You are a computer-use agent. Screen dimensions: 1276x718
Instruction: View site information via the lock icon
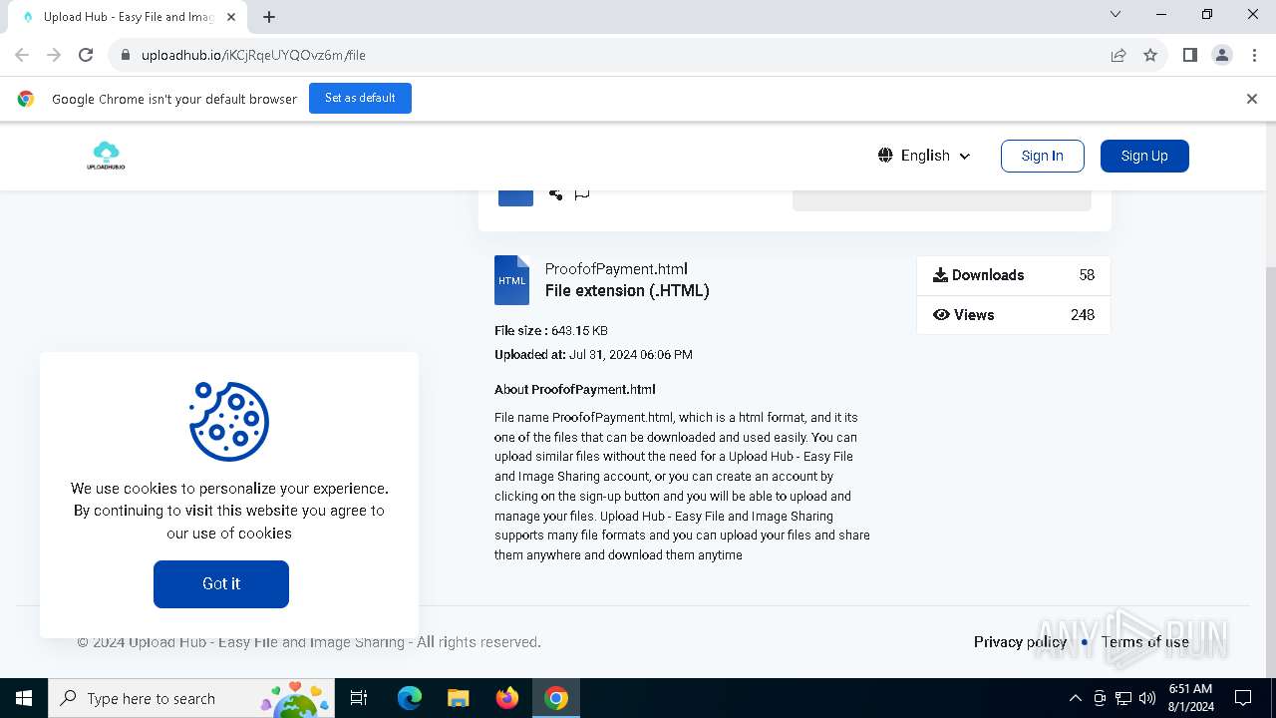pos(126,55)
